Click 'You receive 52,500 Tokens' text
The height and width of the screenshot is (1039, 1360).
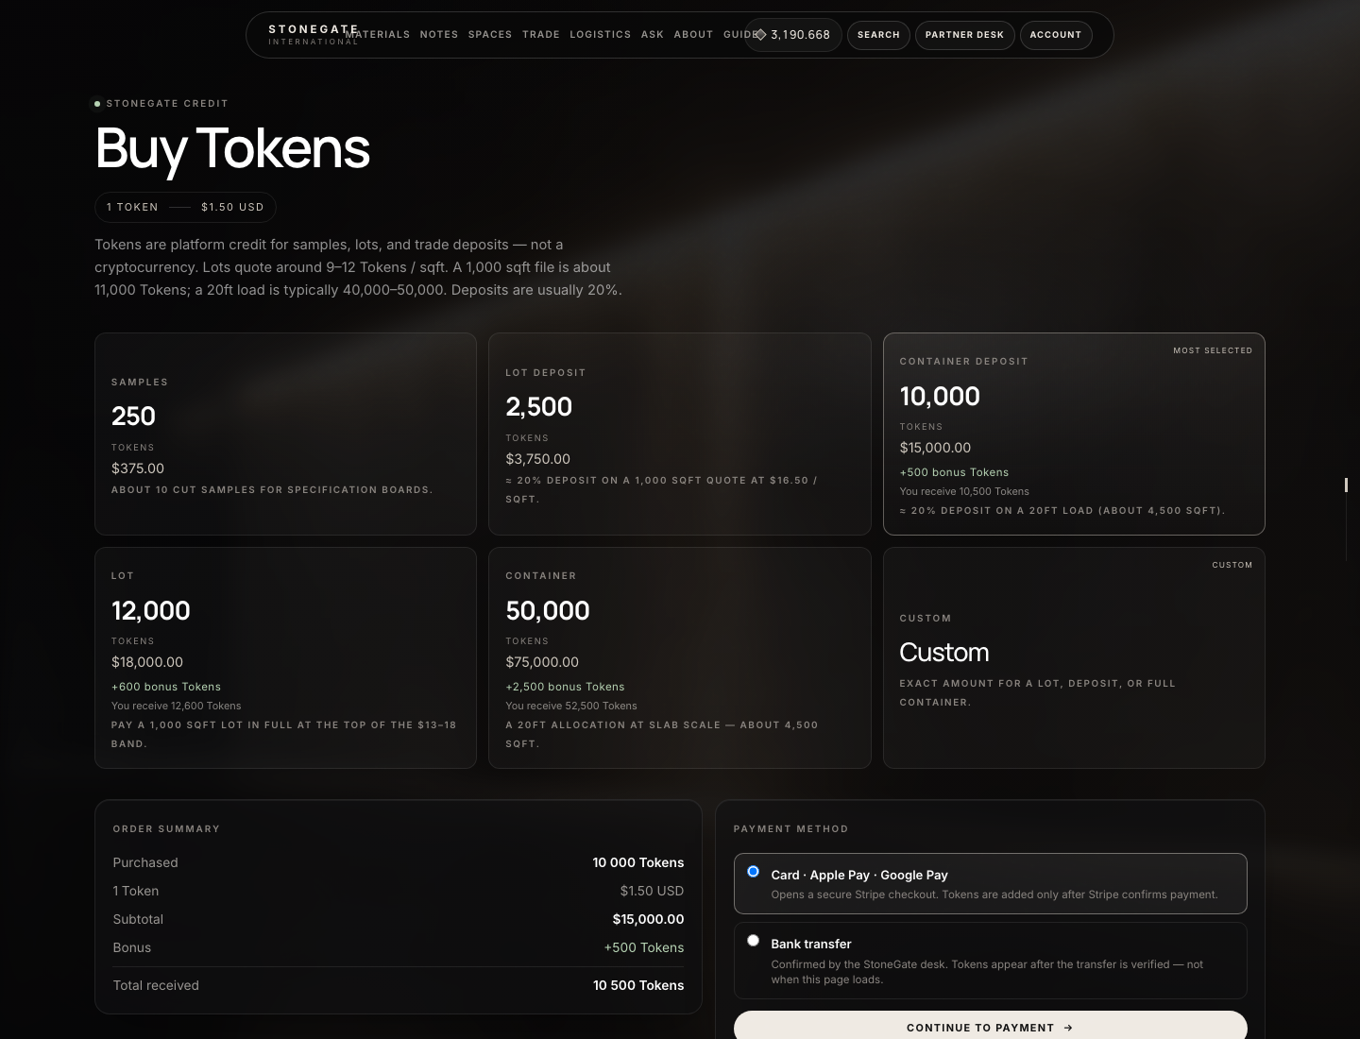(x=571, y=706)
